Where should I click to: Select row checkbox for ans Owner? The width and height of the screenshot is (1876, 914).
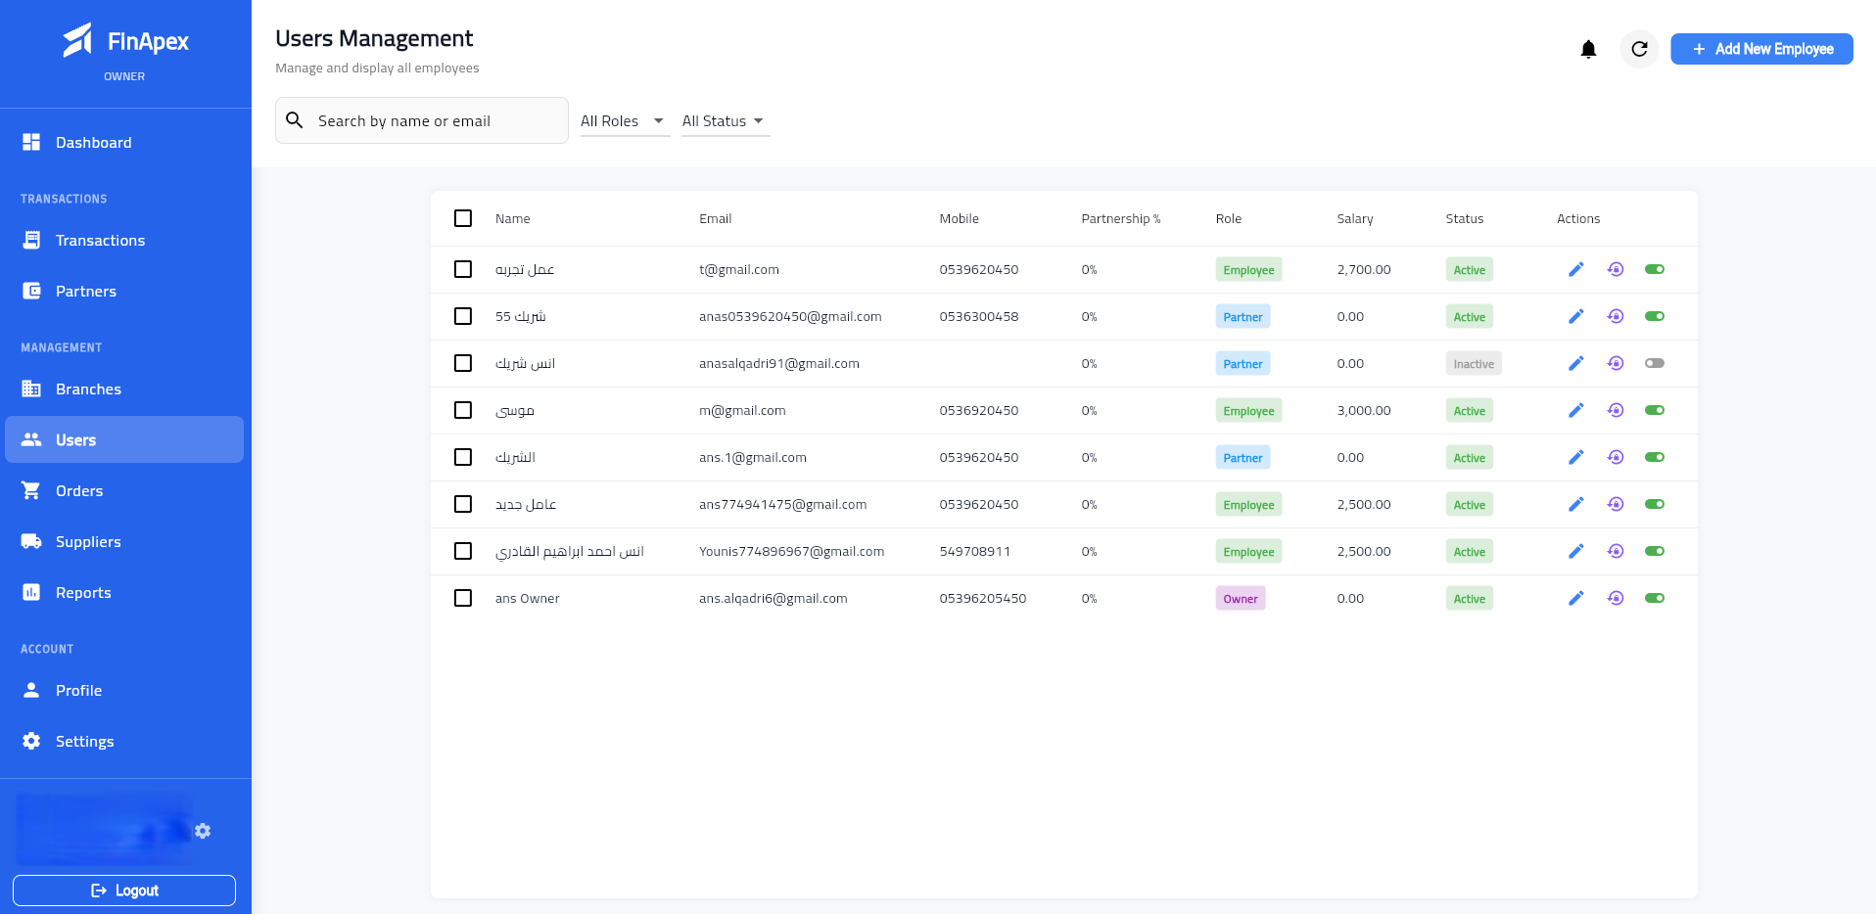[x=463, y=598]
